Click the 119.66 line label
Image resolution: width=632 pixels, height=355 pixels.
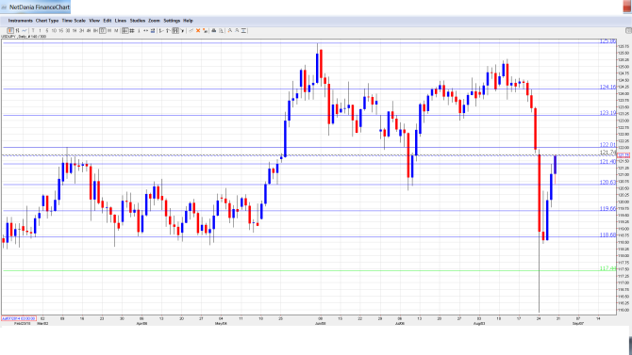[607, 209]
